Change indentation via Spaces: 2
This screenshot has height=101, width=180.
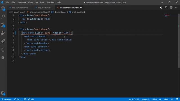click(145, 99)
